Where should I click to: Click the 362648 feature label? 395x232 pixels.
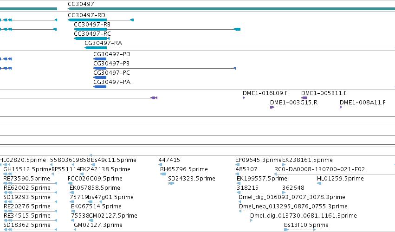(x=293, y=188)
